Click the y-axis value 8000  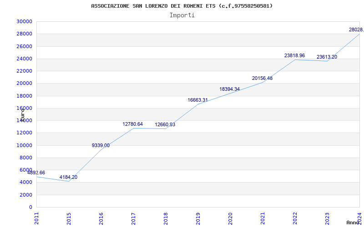[26, 158]
